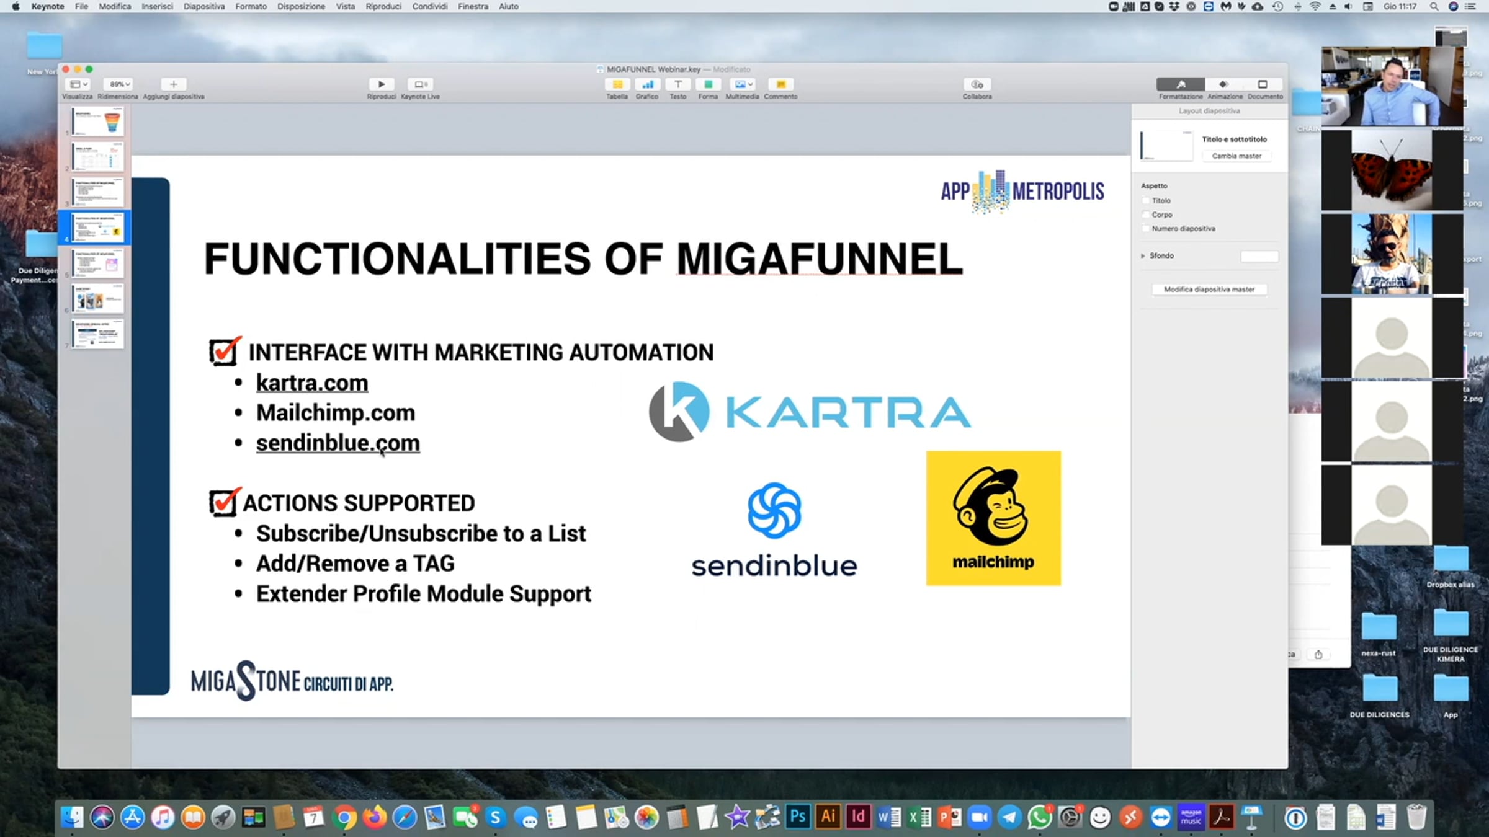Select slide 2 thumbnail in navigator
This screenshot has width=1489, height=837.
click(x=97, y=156)
